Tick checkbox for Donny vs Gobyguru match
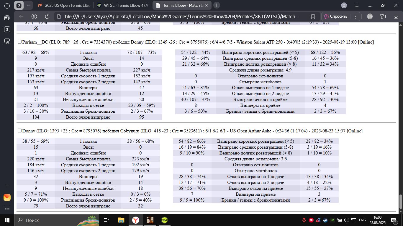Image resolution: width=403 pixels, height=226 pixels. (x=19, y=131)
